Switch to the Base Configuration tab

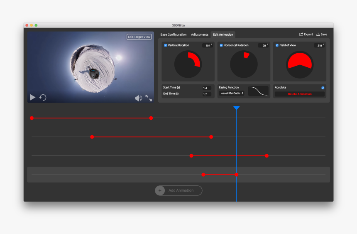[x=174, y=34]
